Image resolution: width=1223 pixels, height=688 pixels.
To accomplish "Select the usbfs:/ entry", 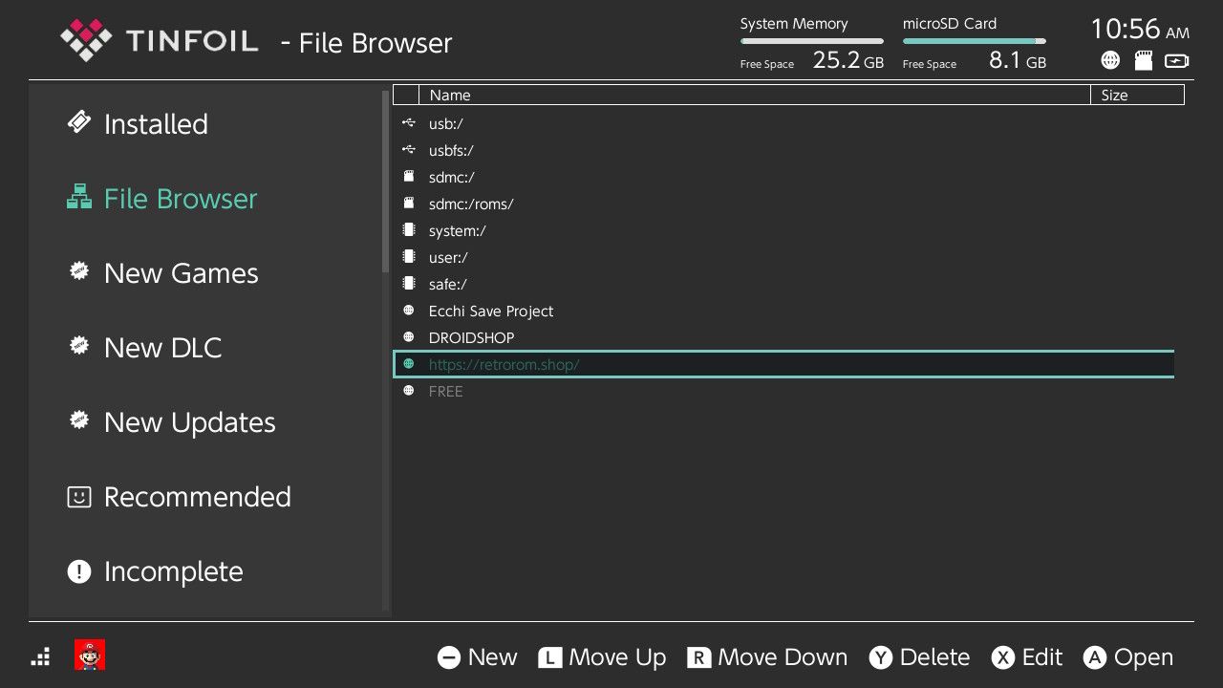I will coord(783,150).
